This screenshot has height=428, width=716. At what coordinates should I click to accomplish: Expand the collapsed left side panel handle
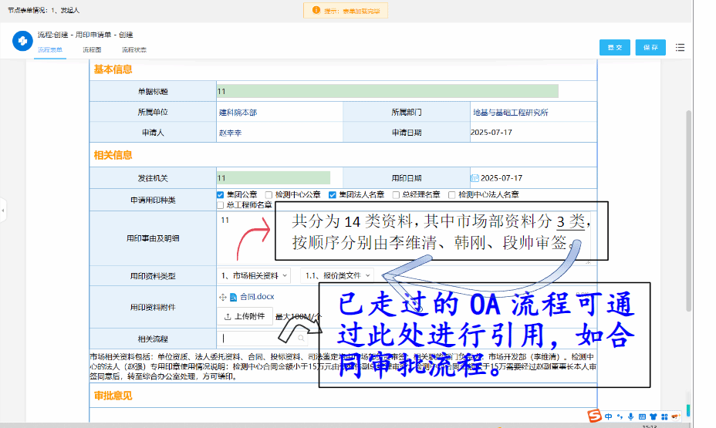pos(3,211)
